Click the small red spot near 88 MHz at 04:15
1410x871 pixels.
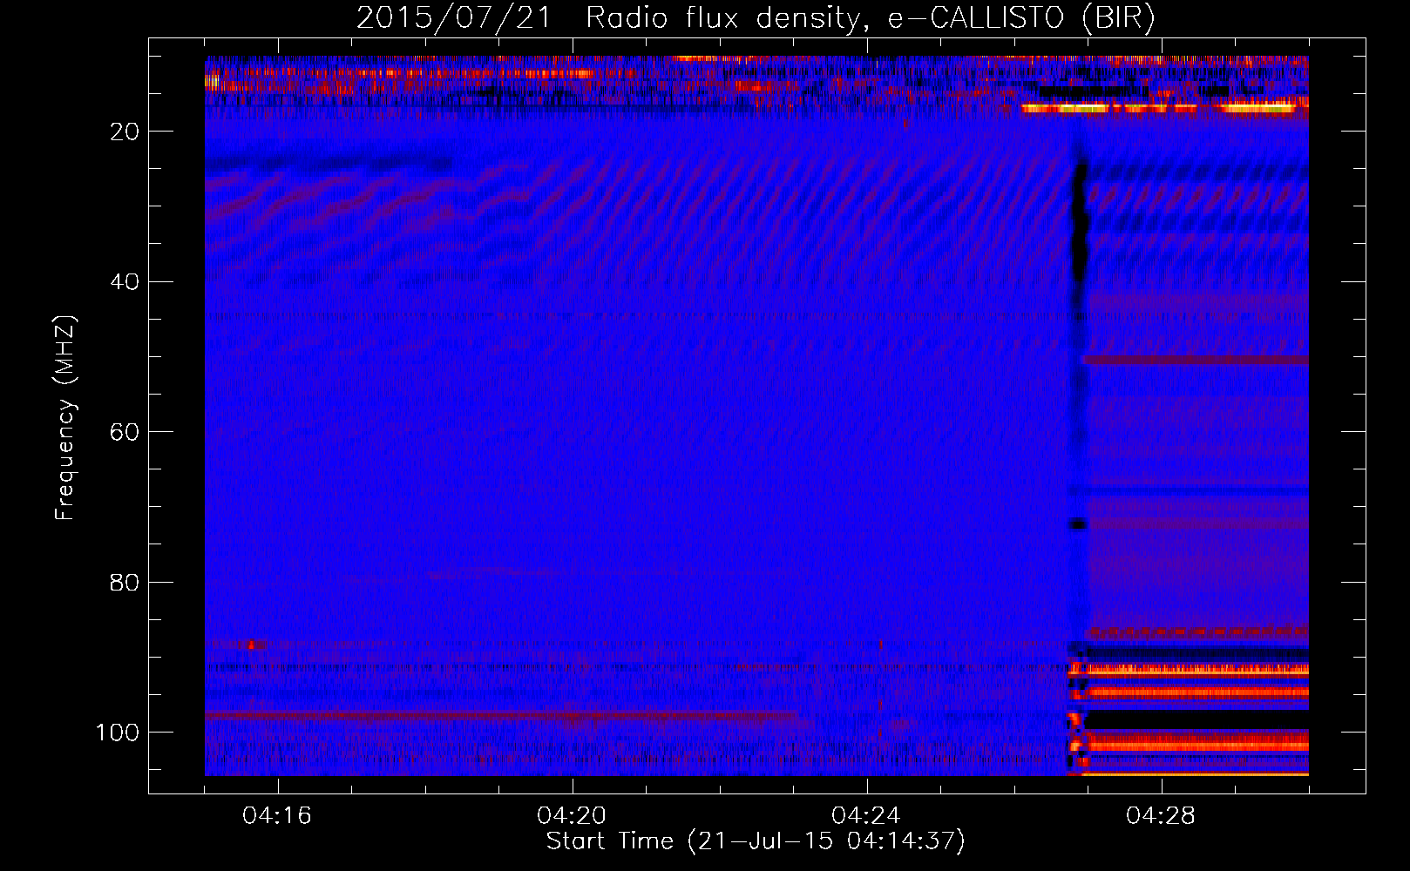point(252,645)
